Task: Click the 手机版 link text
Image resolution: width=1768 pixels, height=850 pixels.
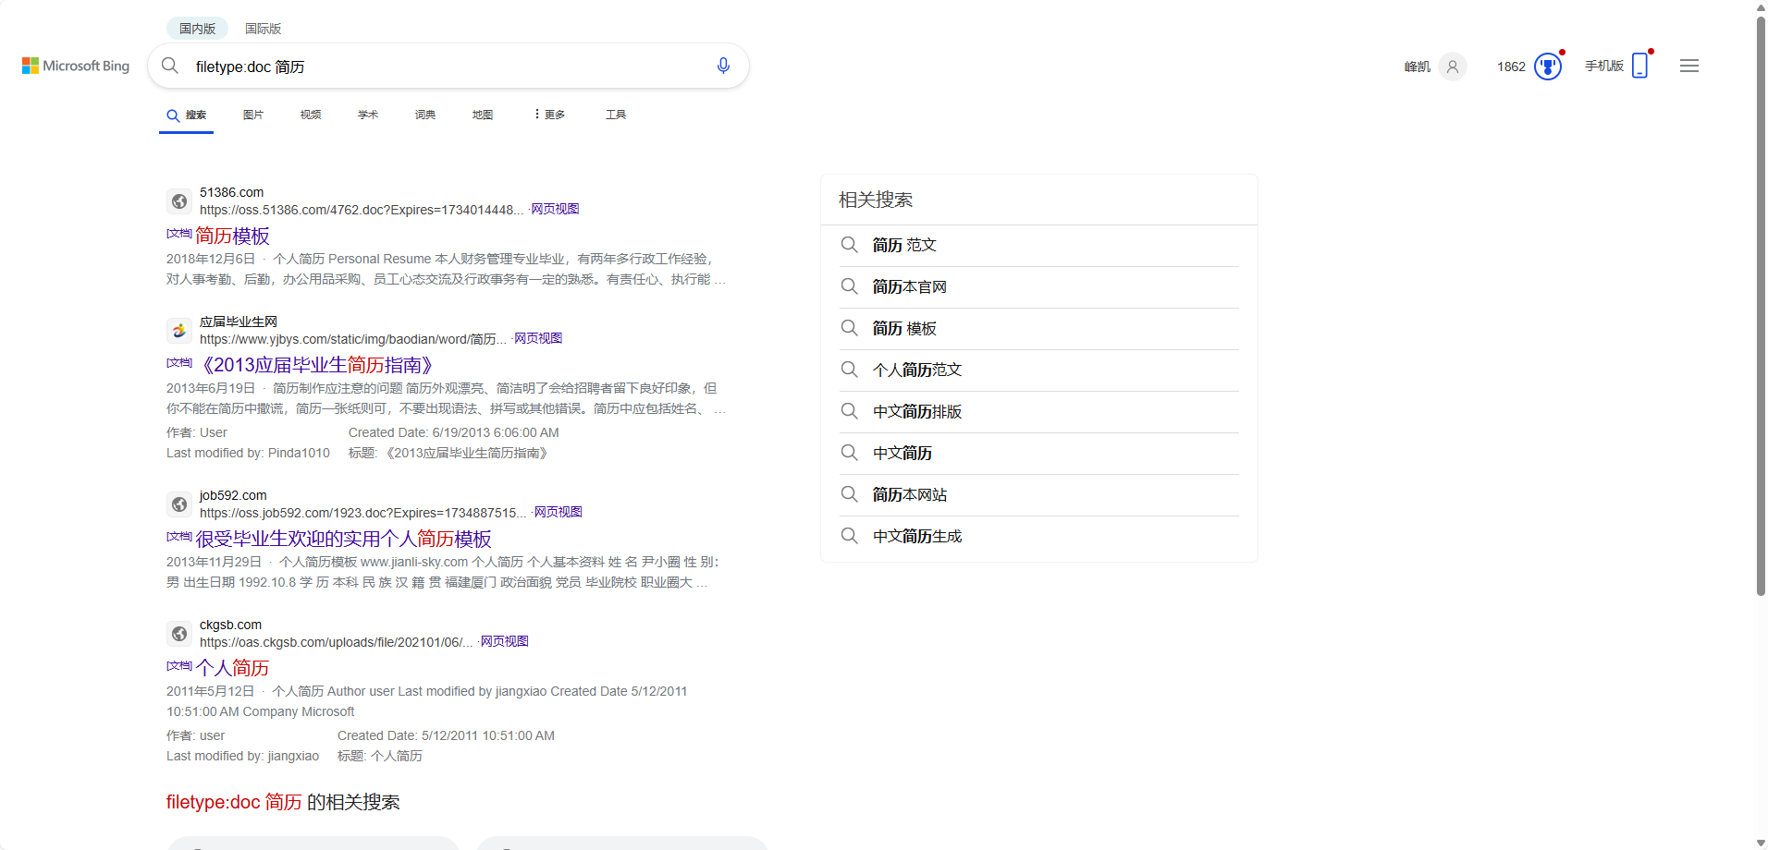Action: 1604,66
